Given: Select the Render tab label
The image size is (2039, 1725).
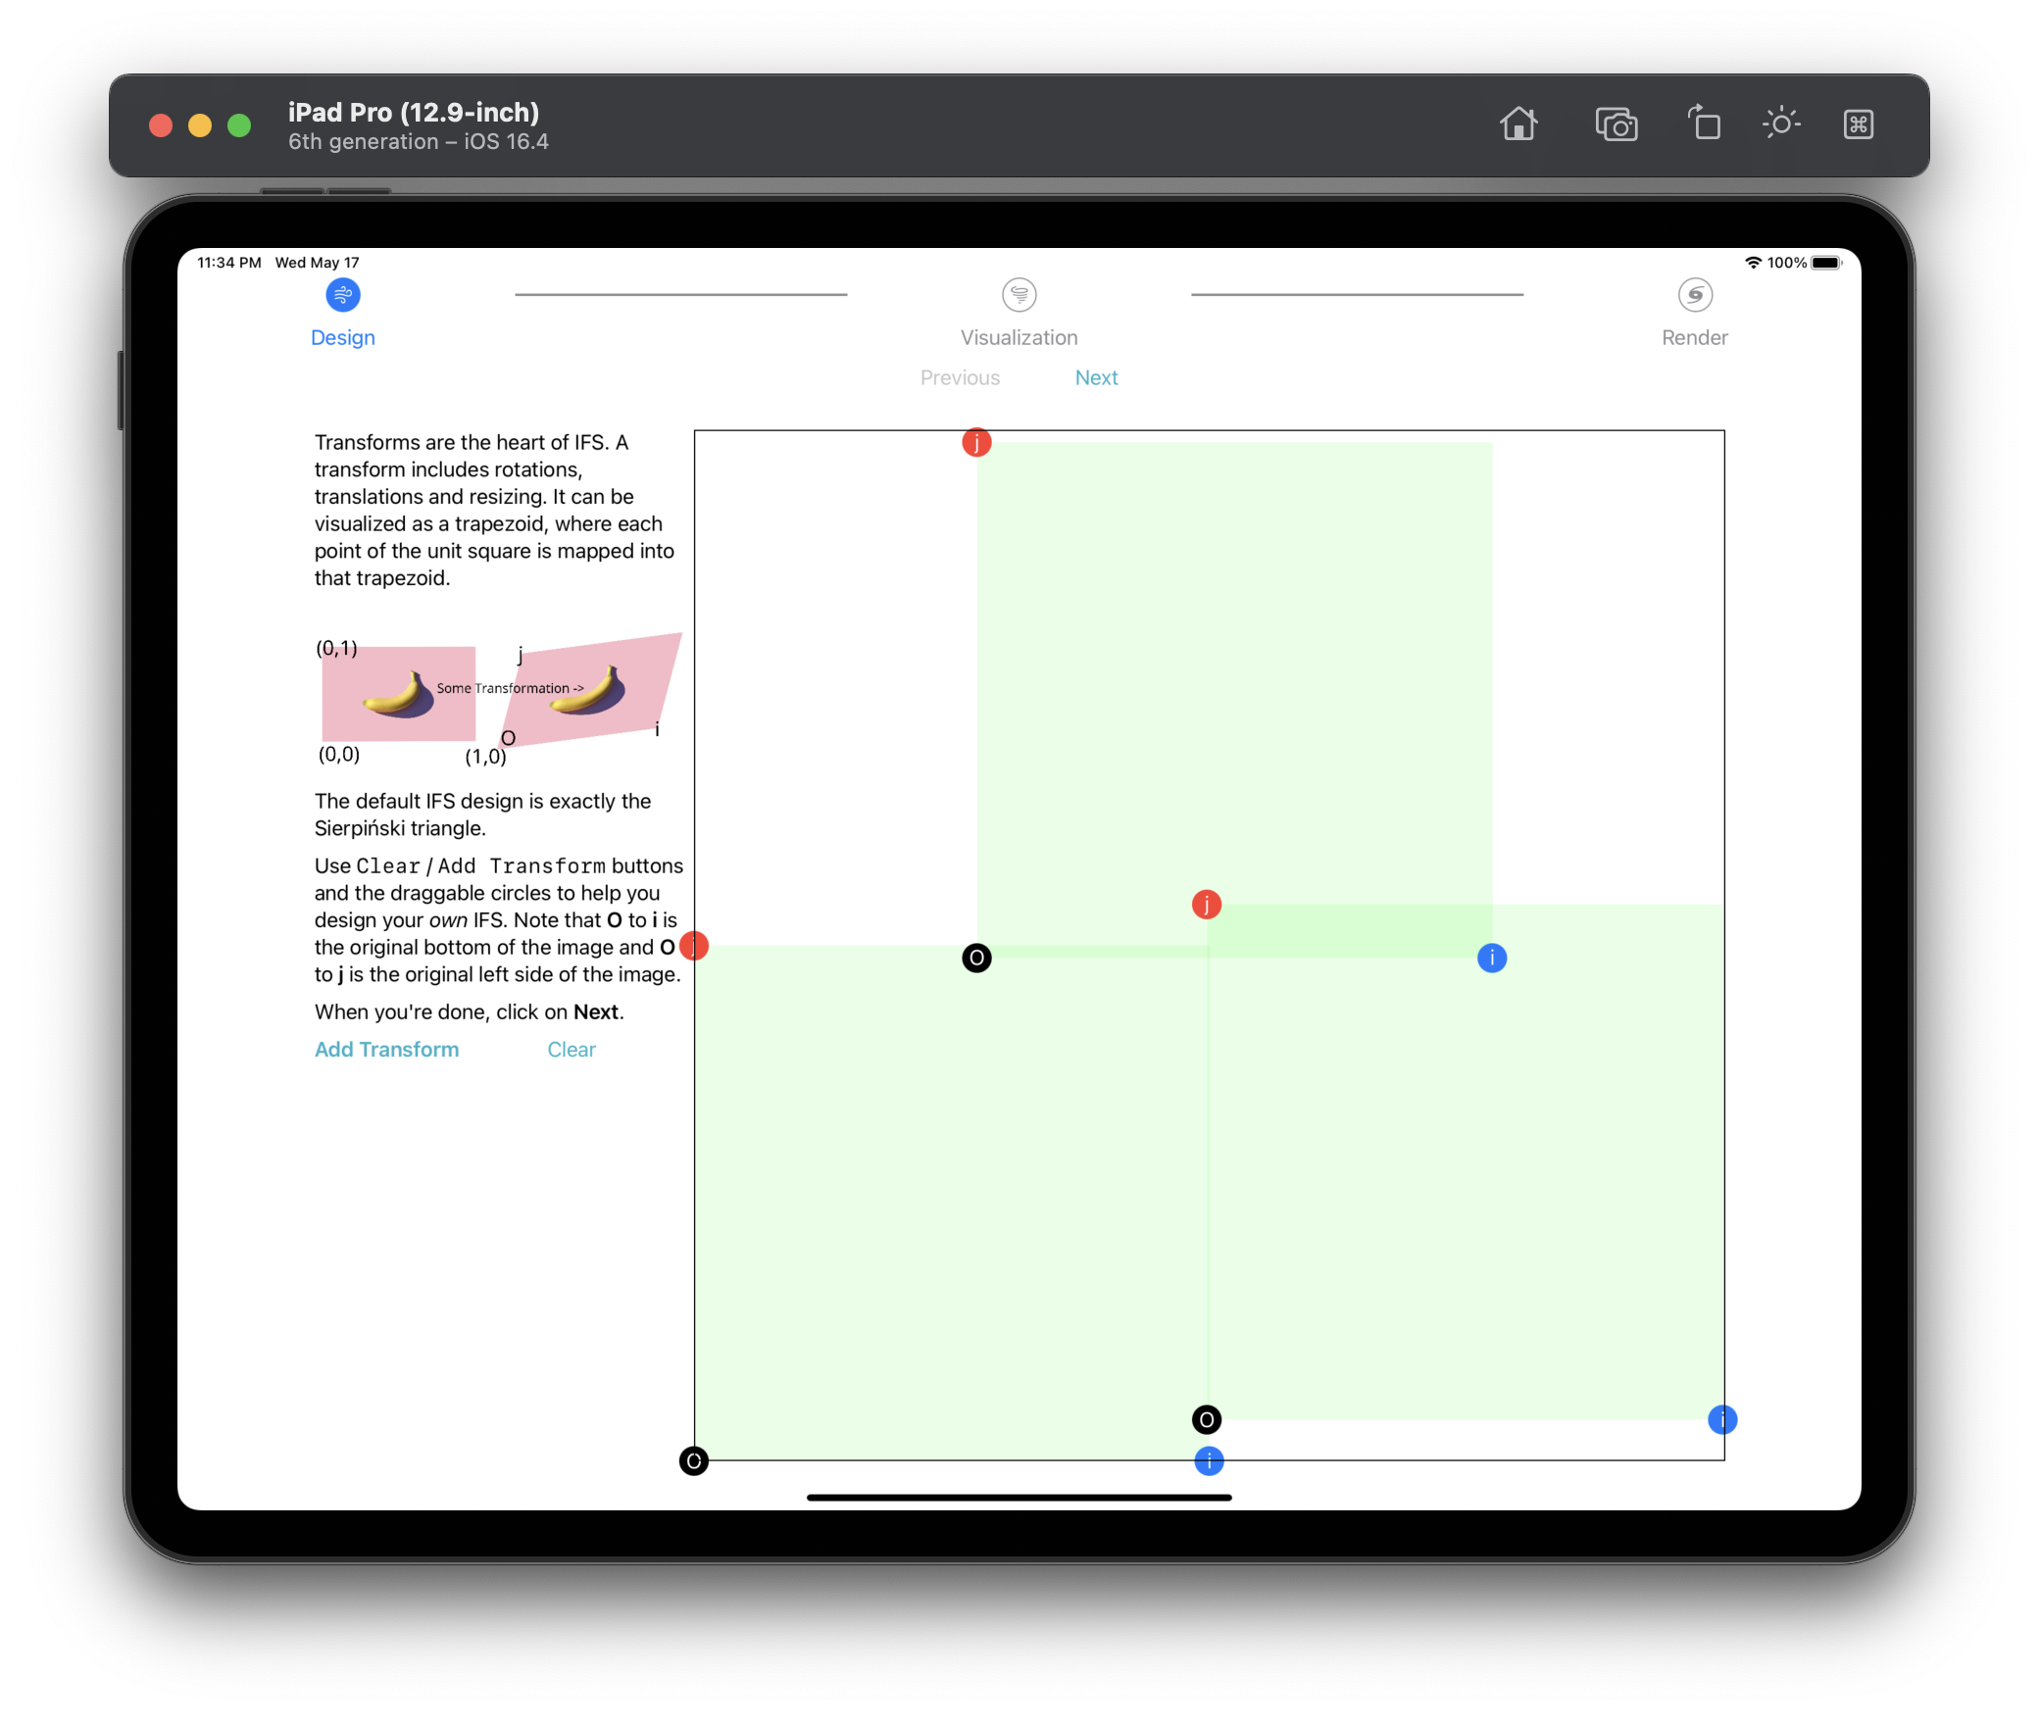Looking at the screenshot, I should pos(1694,338).
